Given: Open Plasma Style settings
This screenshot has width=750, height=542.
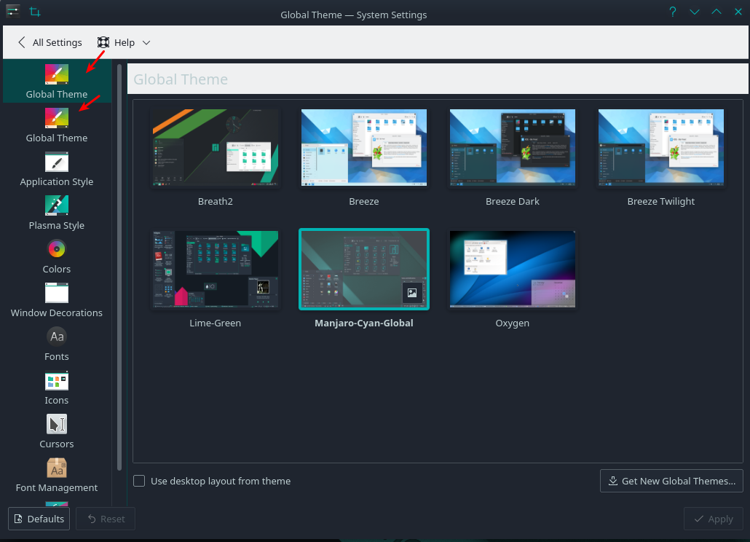Looking at the screenshot, I should point(57,213).
